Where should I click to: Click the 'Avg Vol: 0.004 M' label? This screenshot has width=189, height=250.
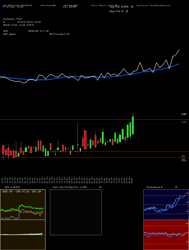click(x=121, y=7)
